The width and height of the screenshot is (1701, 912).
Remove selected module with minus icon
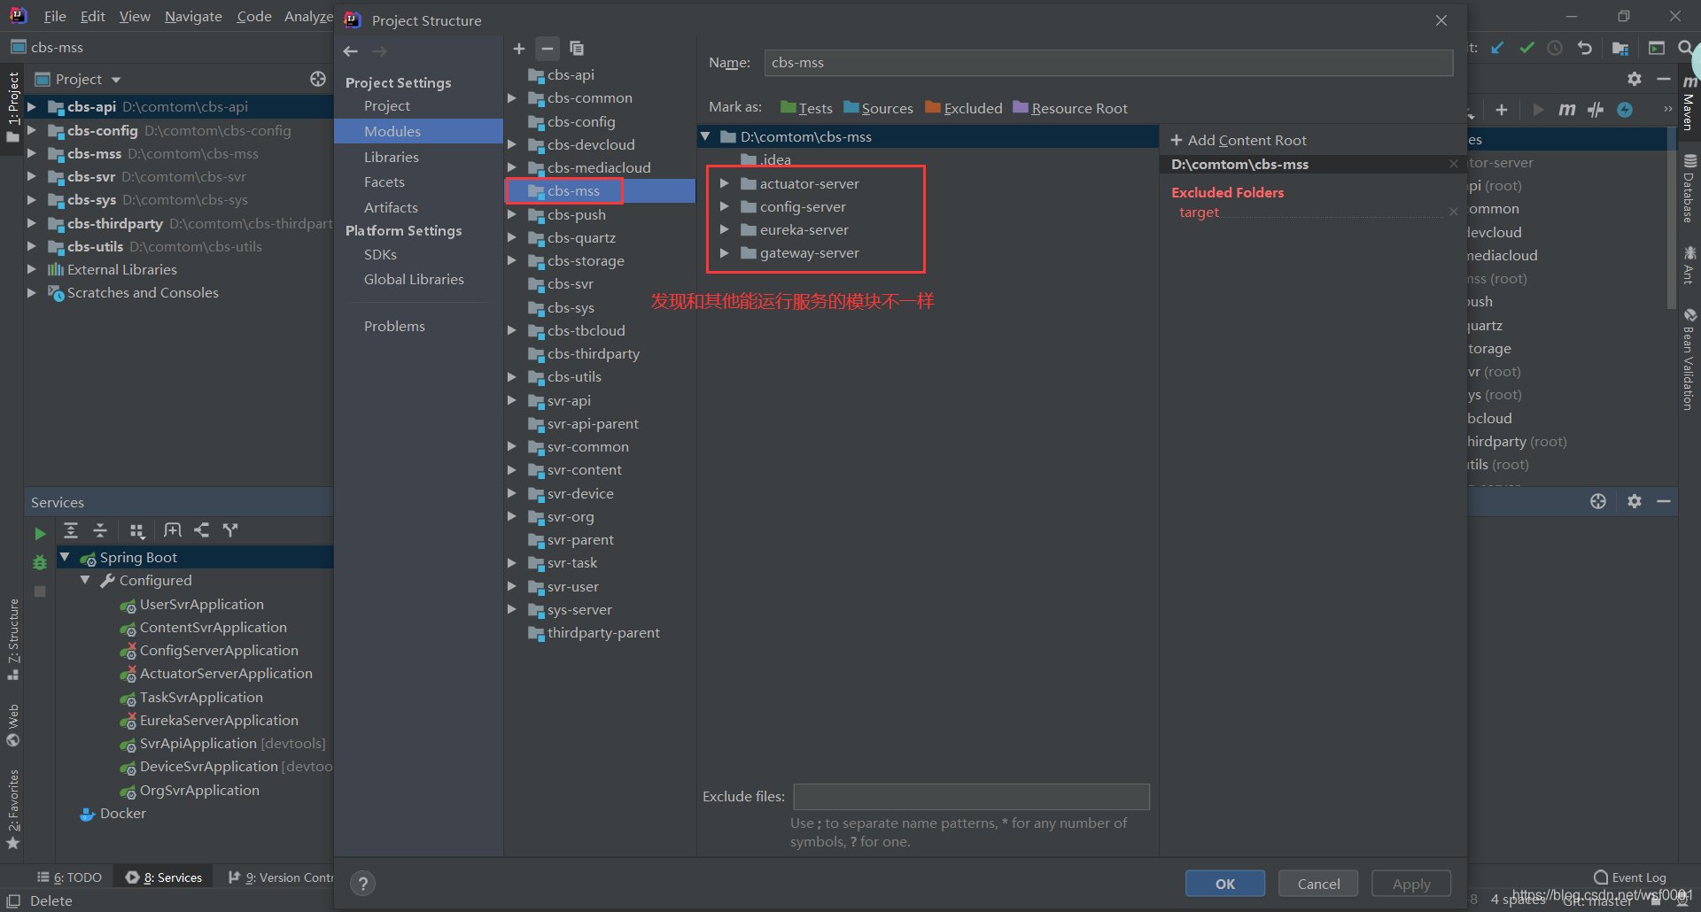coord(548,49)
